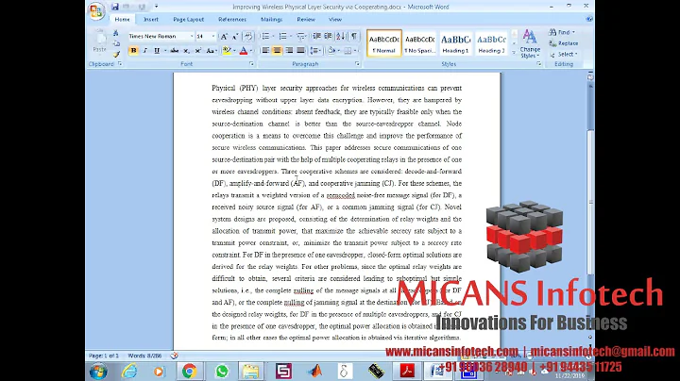Screen dimensions: 680x381
Task: Toggle center alignment
Action: (277, 51)
